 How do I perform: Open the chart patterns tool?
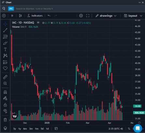pyautogui.click(x=5, y=56)
